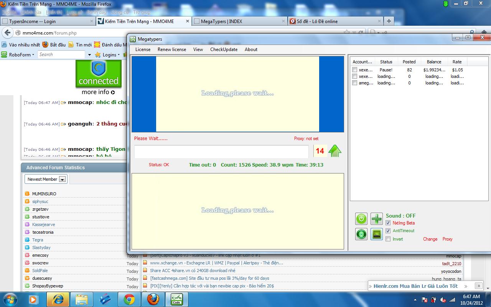
Task: Open the blue-striped app on the taskbar
Action: click(105, 299)
